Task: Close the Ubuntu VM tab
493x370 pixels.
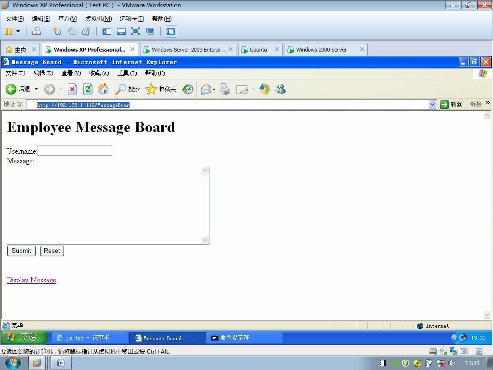Action: point(277,49)
